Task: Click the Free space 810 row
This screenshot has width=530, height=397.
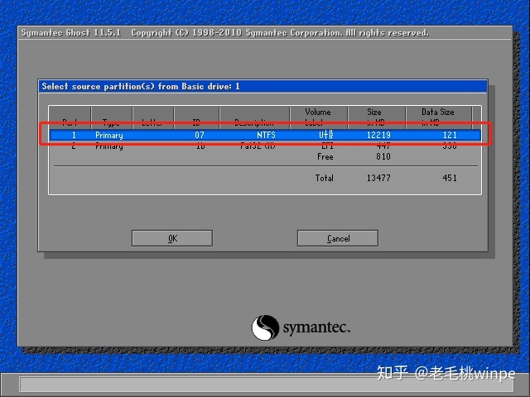Action: point(265,156)
